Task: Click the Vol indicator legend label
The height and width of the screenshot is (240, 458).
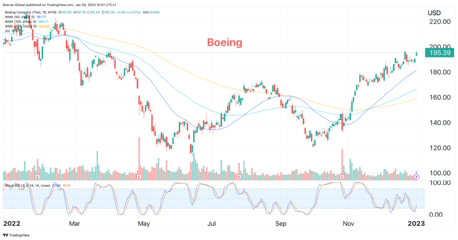Action: (x=7, y=31)
